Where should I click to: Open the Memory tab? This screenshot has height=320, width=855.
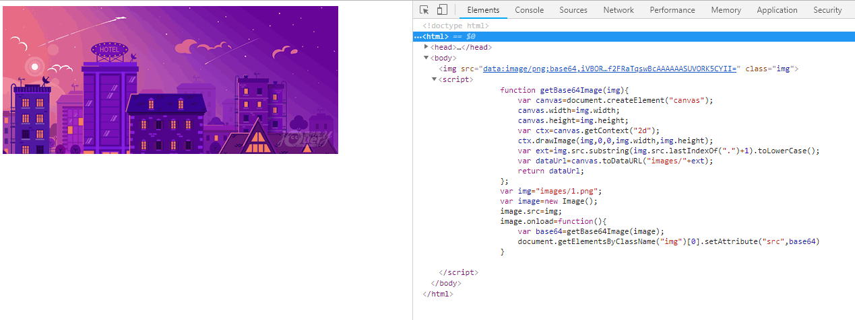(x=726, y=10)
